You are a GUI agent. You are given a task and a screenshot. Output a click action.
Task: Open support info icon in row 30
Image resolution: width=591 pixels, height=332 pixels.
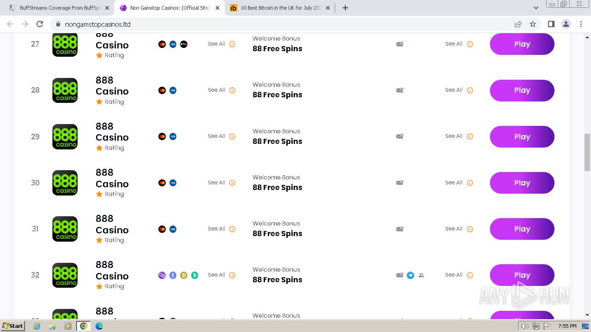pos(470,183)
